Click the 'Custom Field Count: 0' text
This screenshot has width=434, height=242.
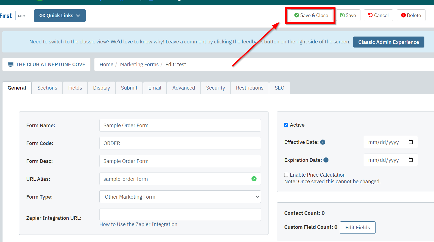[311, 227]
